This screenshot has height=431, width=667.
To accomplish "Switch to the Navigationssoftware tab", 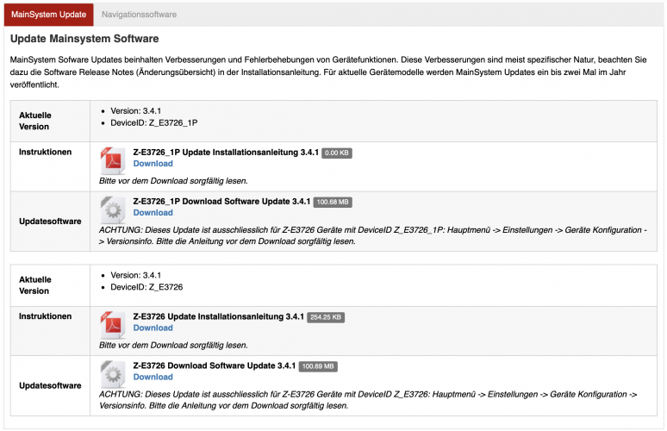I will [139, 15].
